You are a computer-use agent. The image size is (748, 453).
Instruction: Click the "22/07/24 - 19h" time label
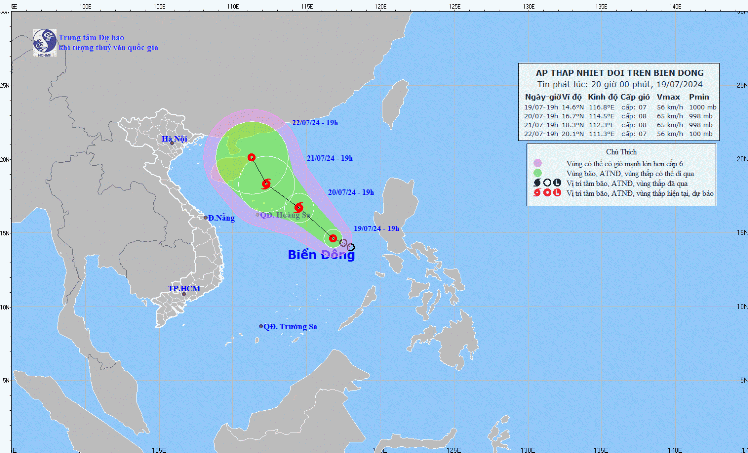click(315, 123)
